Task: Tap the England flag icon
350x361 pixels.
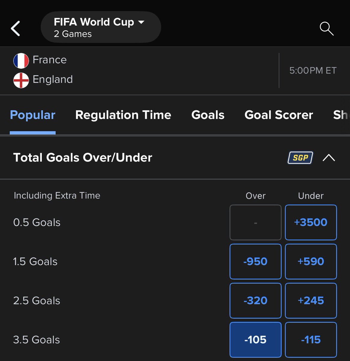Action: (x=21, y=80)
